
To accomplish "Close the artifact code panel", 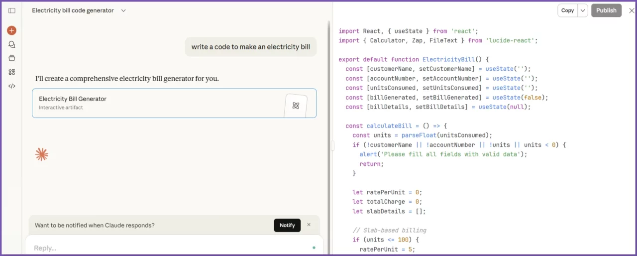I will pyautogui.click(x=632, y=10).
